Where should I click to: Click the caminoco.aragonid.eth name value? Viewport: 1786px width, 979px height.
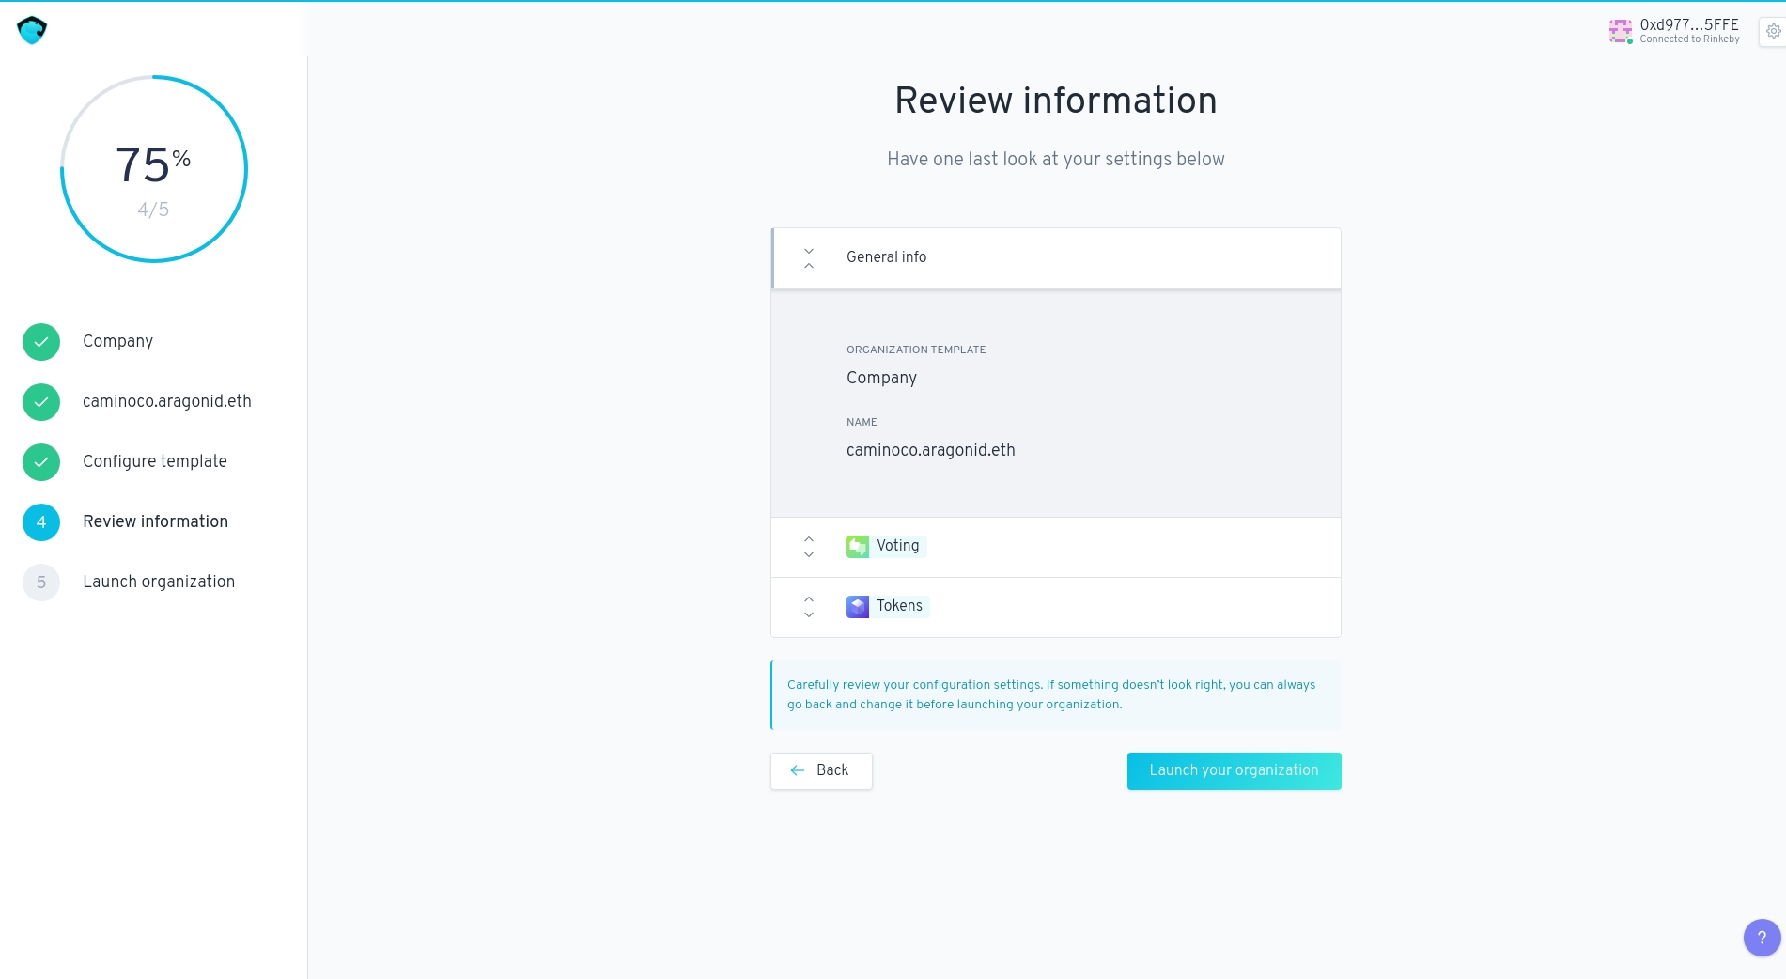[930, 450]
